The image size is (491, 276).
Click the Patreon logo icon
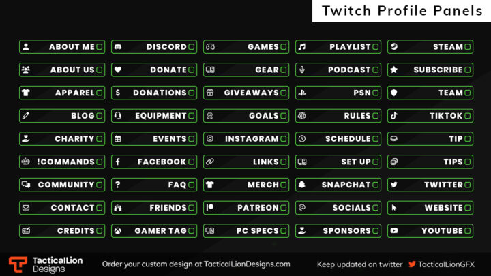pyautogui.click(x=210, y=207)
